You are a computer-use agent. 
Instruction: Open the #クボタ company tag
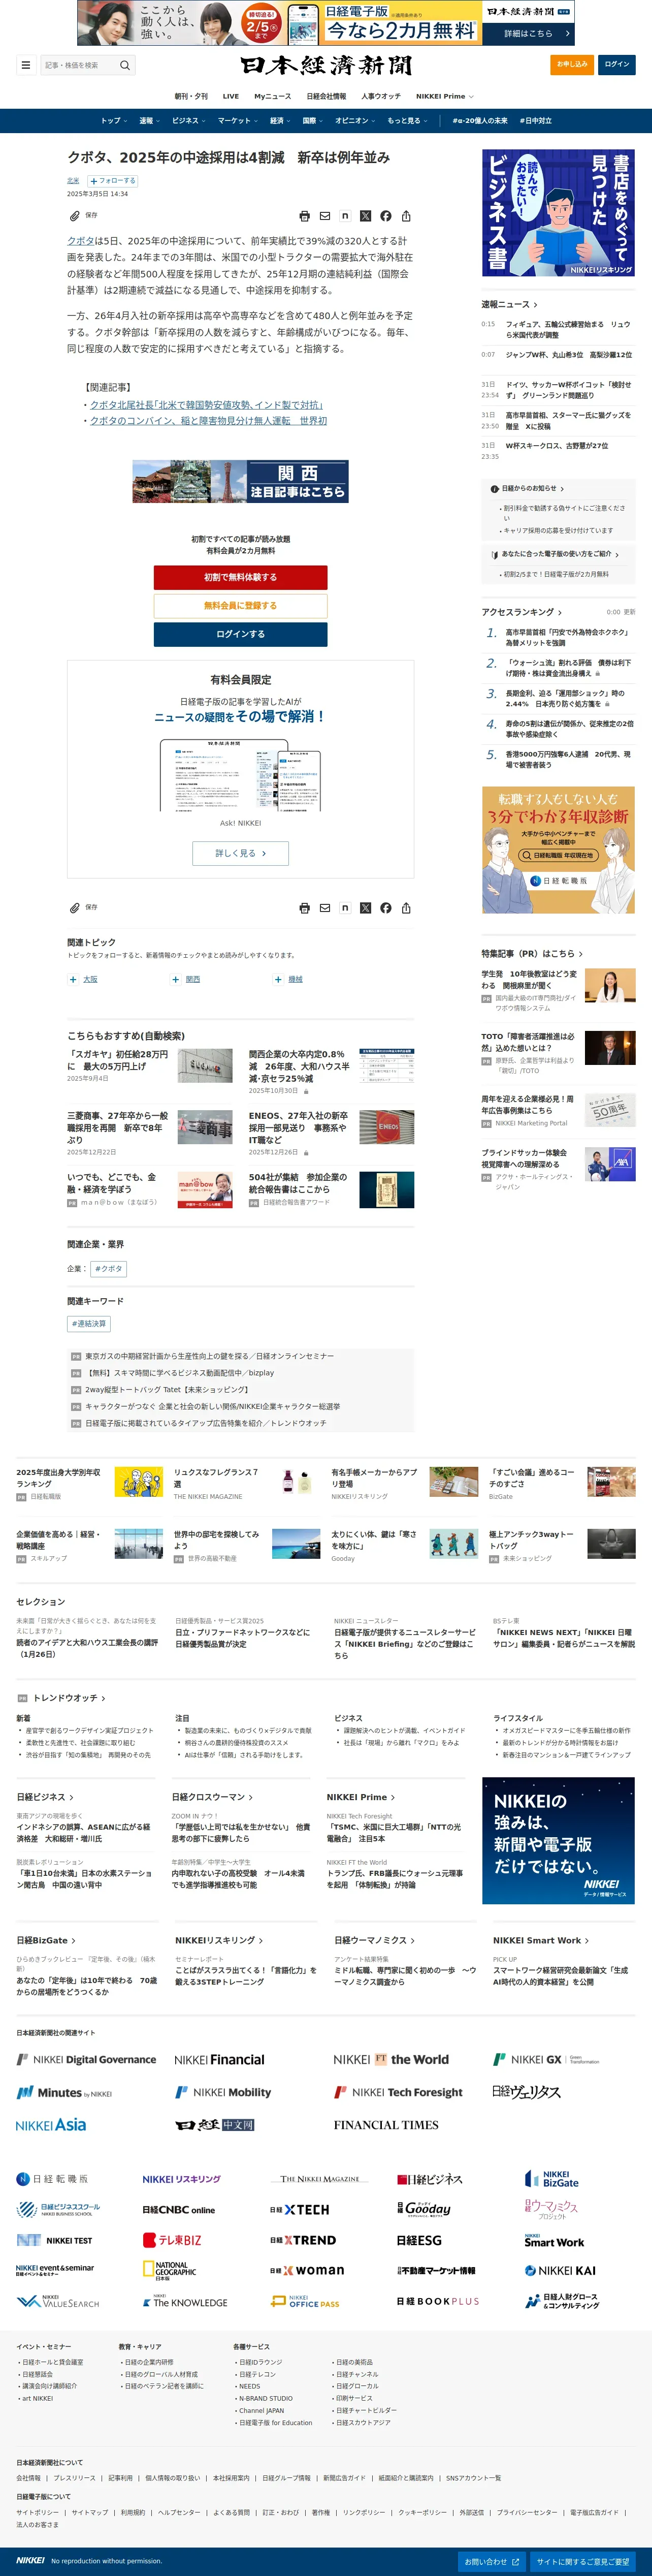click(109, 1269)
